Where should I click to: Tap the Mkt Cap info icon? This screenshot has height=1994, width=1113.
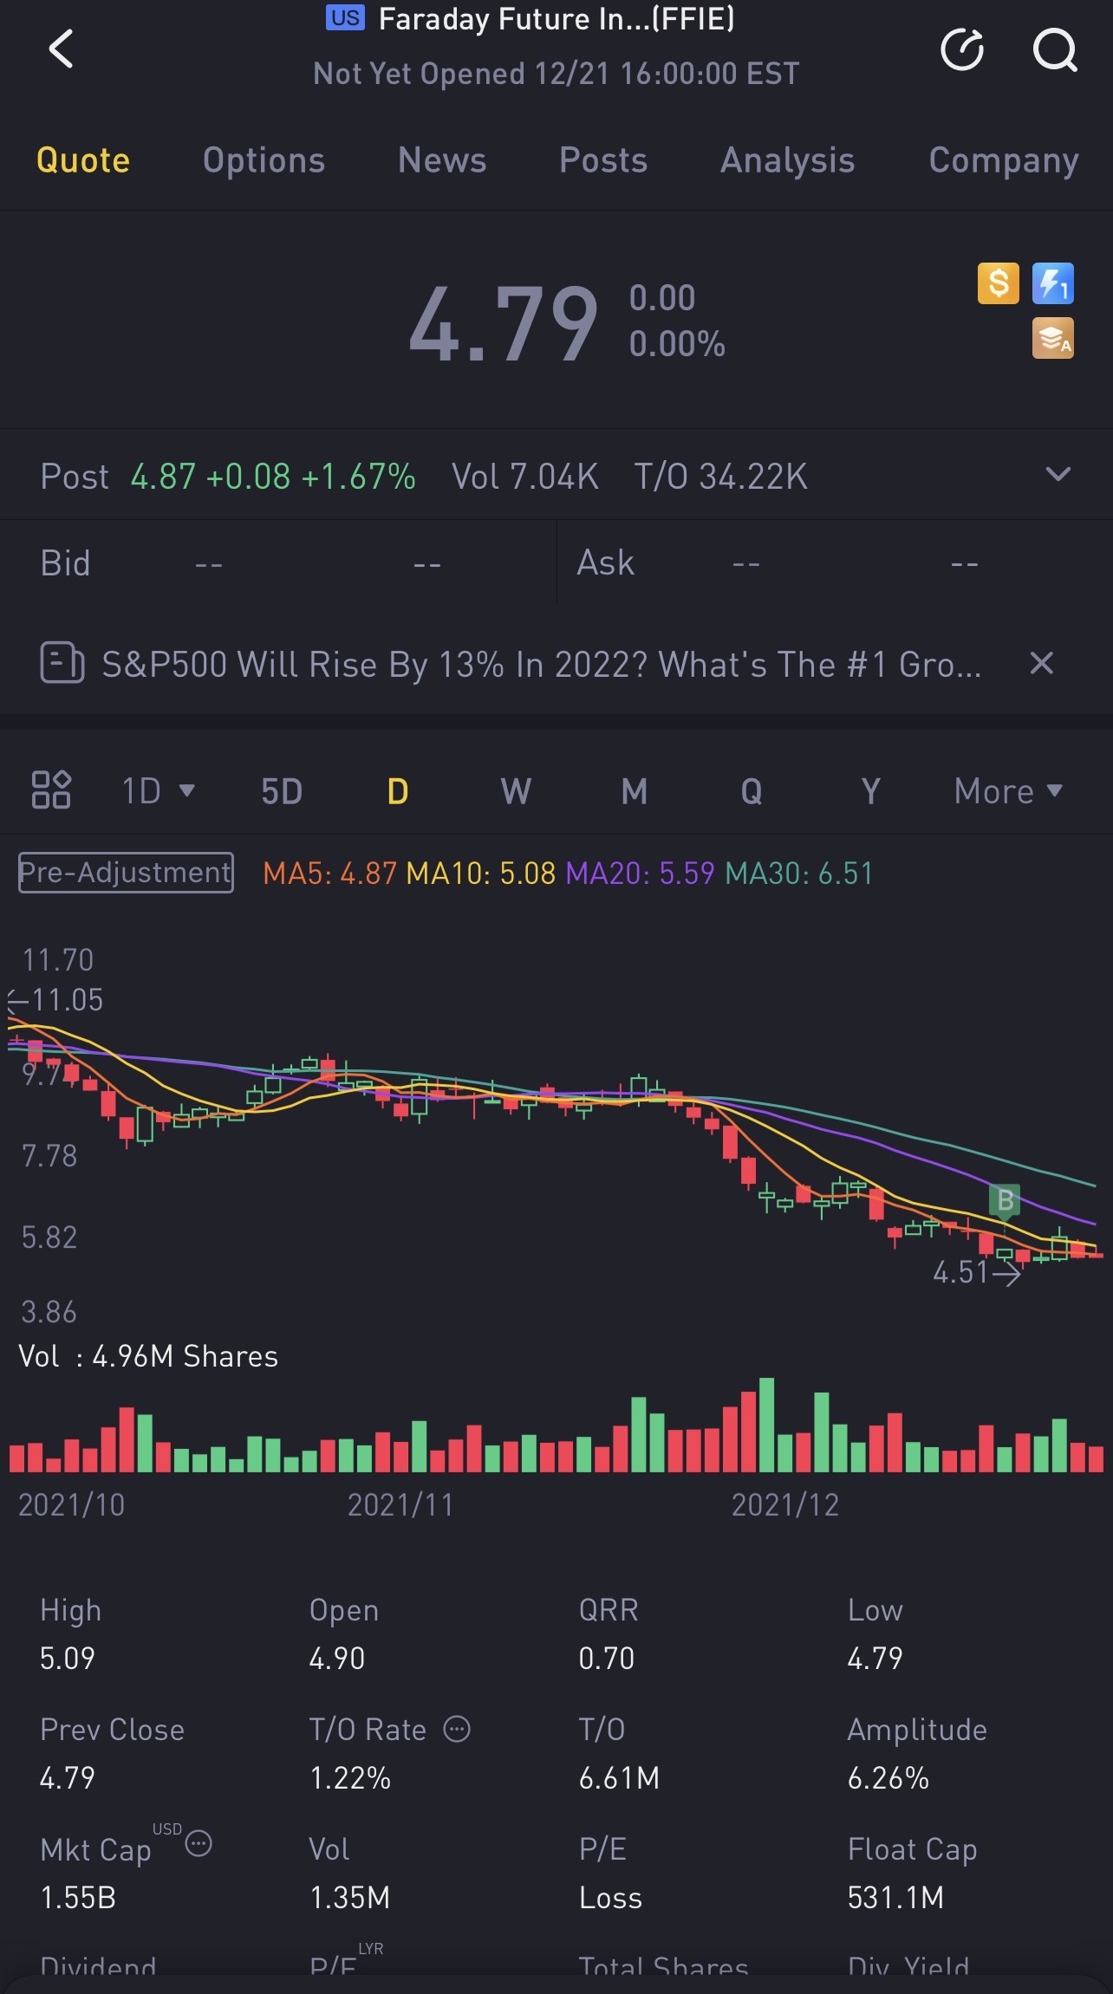(x=199, y=1843)
